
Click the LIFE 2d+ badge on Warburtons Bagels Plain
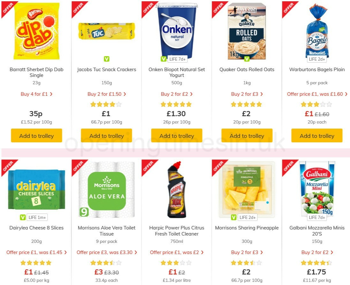pyautogui.click(x=317, y=59)
